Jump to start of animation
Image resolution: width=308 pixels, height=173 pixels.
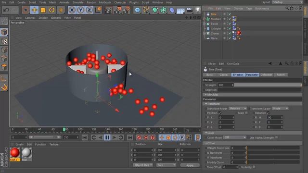point(85,137)
